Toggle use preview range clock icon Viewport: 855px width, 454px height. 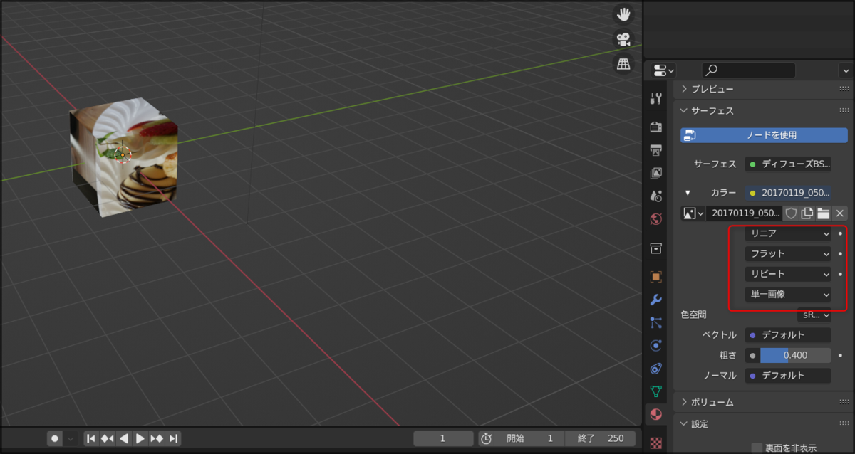(x=486, y=438)
